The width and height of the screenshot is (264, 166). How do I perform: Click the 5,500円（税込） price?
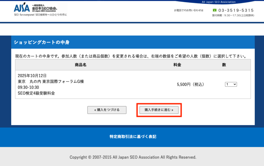click(190, 84)
